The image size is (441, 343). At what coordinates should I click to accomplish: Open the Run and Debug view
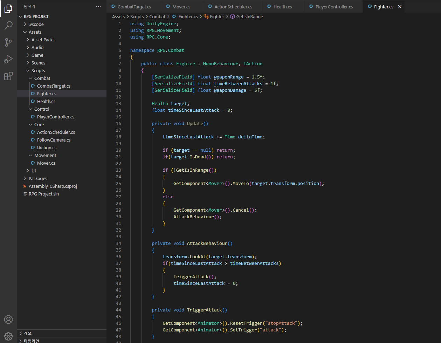coord(8,59)
